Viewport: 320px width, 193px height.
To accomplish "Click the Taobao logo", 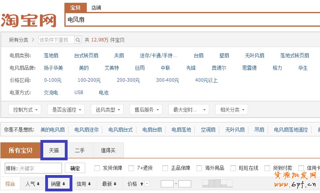I will tap(29, 20).
